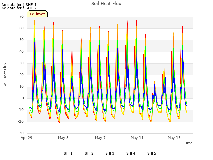Screen dimensions: 213x160
Task: Select the green SHF4 legend swatch
Action: pyautogui.click(x=121, y=154)
